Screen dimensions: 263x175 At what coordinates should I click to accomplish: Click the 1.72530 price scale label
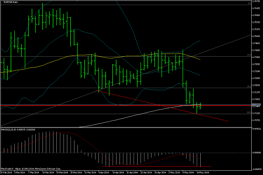(256, 85)
